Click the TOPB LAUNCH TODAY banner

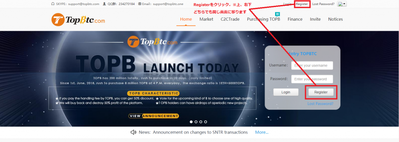click(157, 64)
